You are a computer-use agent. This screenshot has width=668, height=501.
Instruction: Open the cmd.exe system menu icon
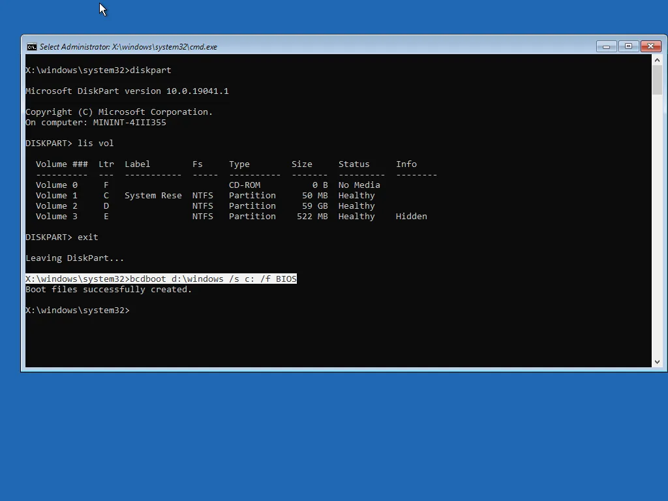(x=31, y=46)
